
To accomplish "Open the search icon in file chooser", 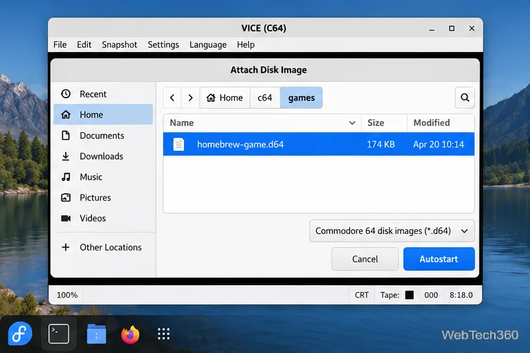I will pyautogui.click(x=465, y=98).
